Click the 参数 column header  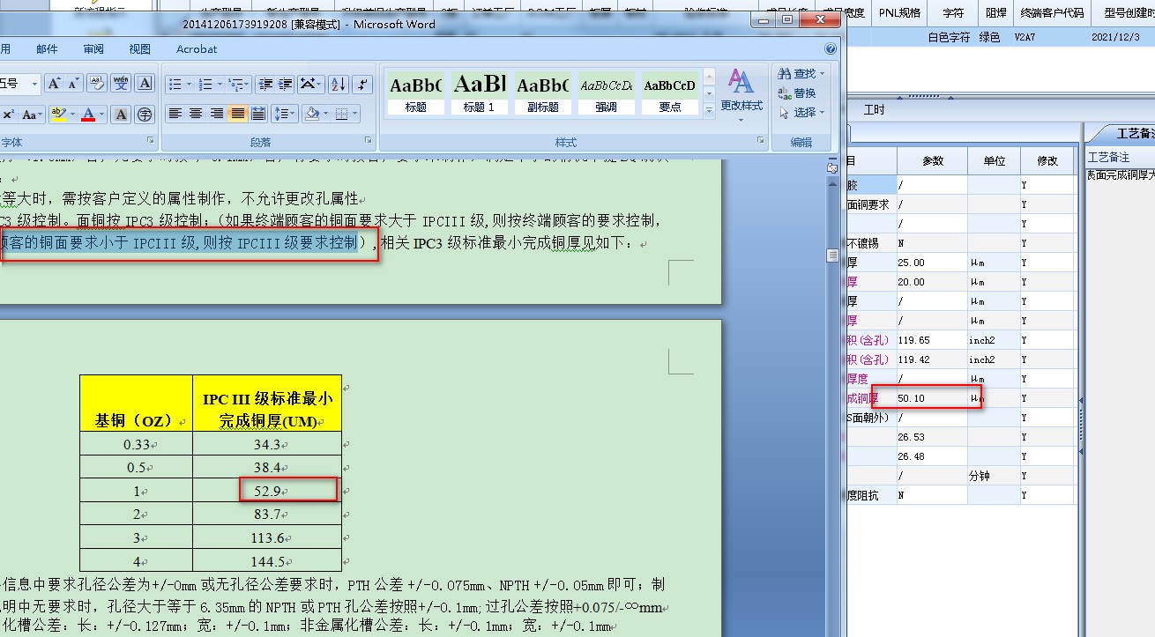tap(932, 161)
